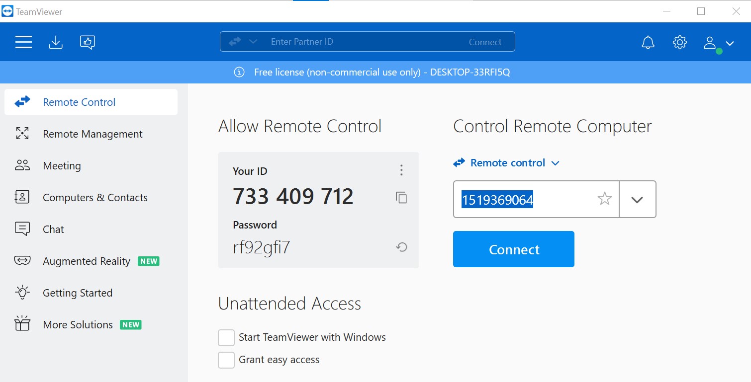Click the Remote Control arrows sidebar icon
The width and height of the screenshot is (751, 382).
tap(22, 102)
